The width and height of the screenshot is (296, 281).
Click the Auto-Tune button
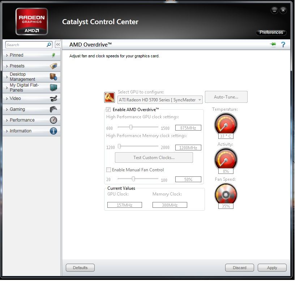tap(226, 97)
